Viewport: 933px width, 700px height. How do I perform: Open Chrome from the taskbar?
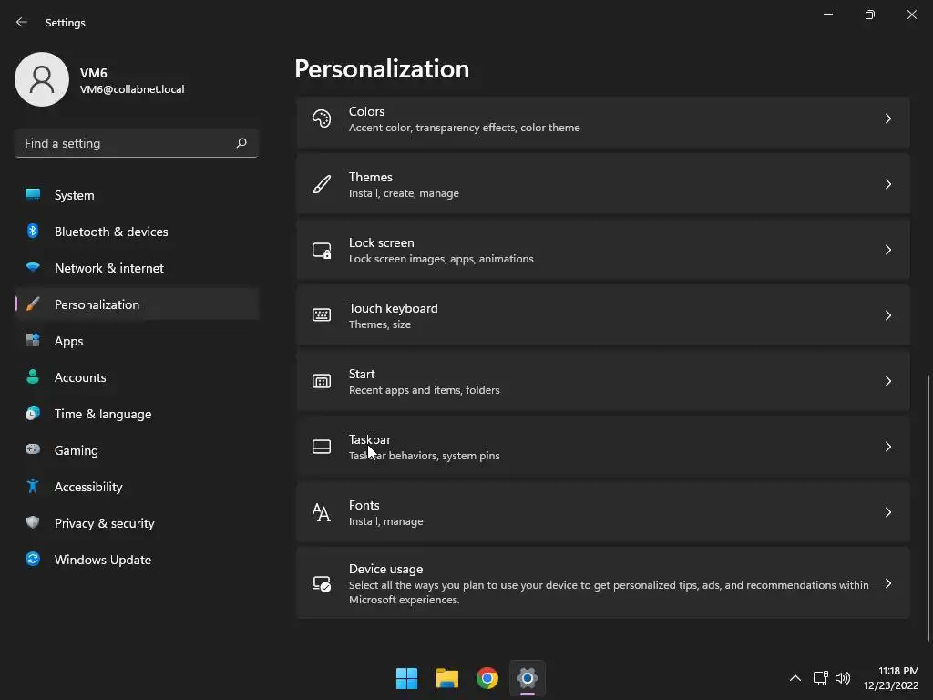(x=487, y=678)
